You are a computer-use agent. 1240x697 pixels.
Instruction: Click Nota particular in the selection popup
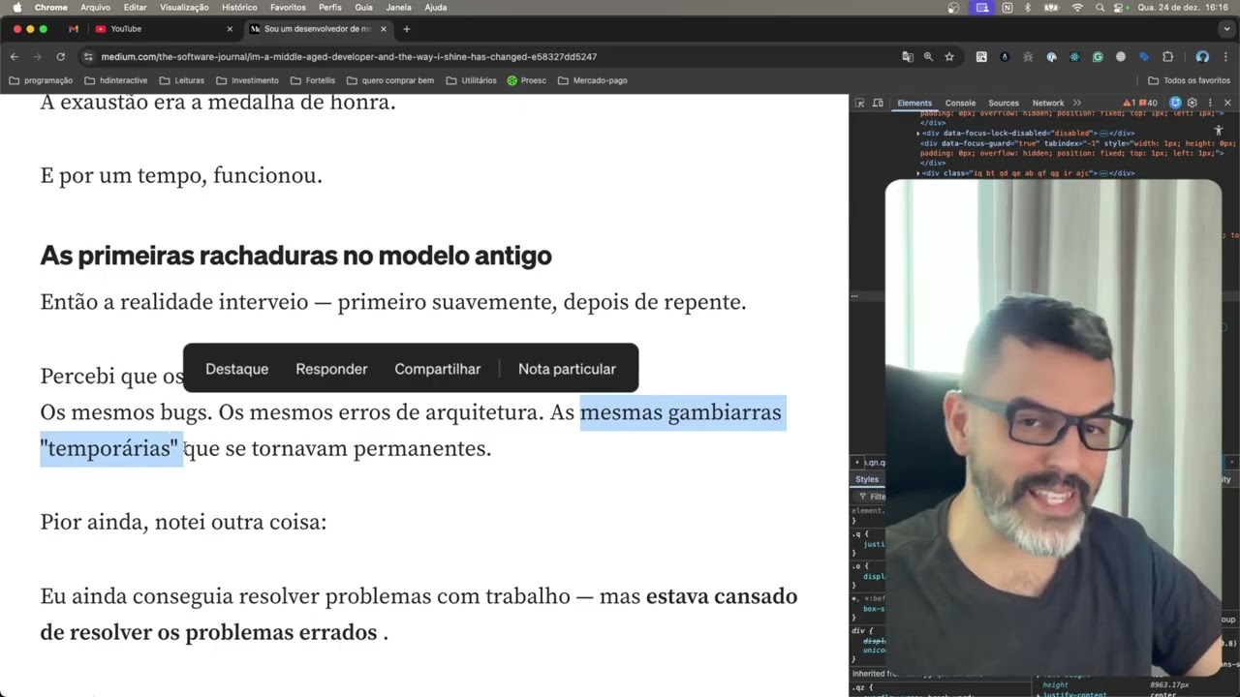click(567, 369)
